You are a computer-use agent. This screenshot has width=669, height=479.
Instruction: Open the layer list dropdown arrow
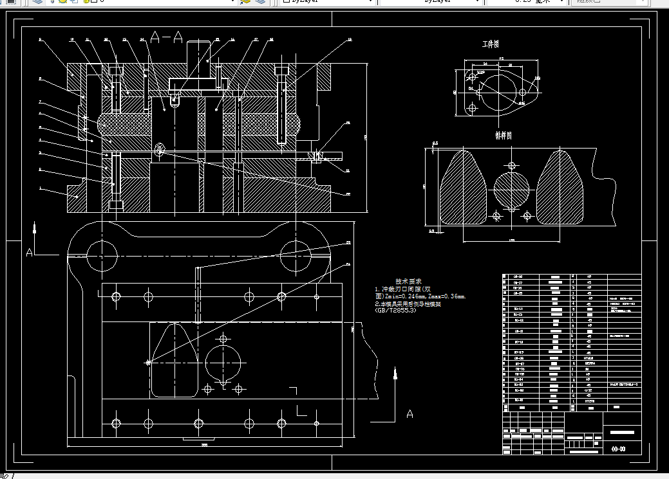point(232,2)
